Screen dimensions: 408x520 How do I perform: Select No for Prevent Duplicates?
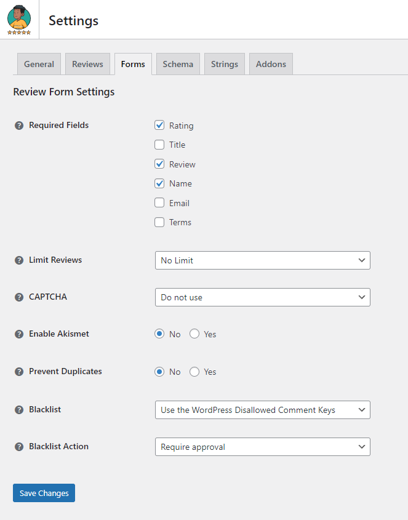[x=159, y=372]
